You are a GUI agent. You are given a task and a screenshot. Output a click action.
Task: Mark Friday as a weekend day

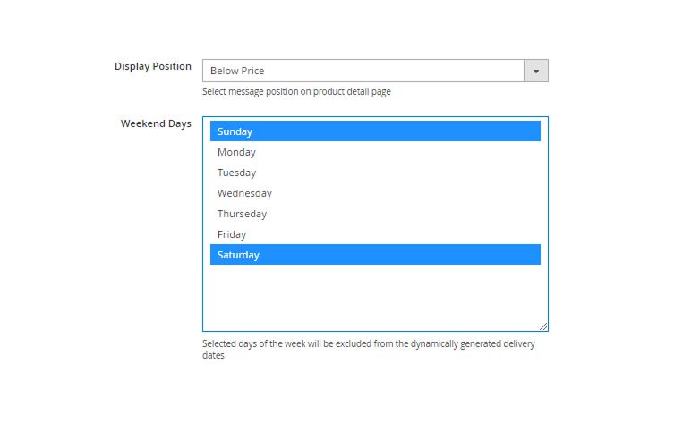[375, 234]
